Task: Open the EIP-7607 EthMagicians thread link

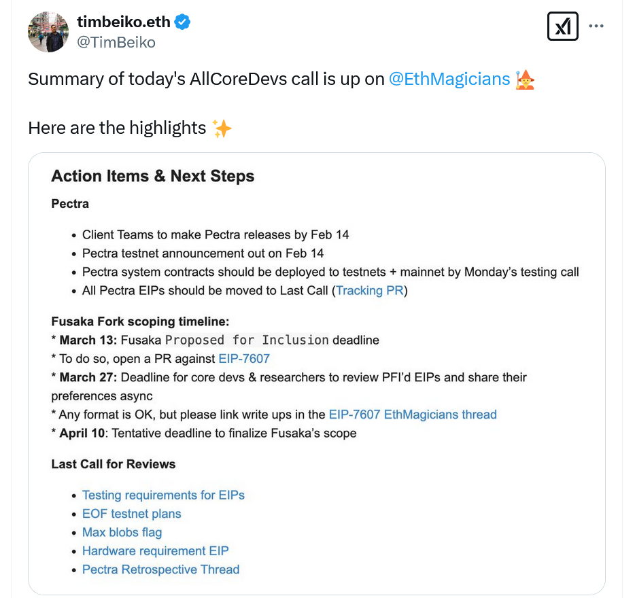Action: pos(413,415)
